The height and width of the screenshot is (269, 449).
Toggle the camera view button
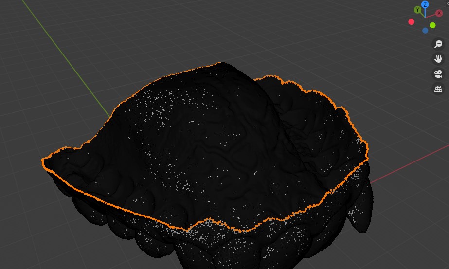(438, 74)
